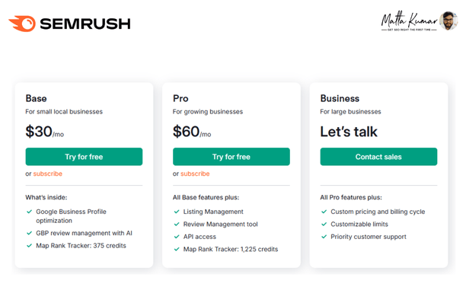Click checkmark beside GBP review management with AI
466x290 pixels.
[x=29, y=233]
